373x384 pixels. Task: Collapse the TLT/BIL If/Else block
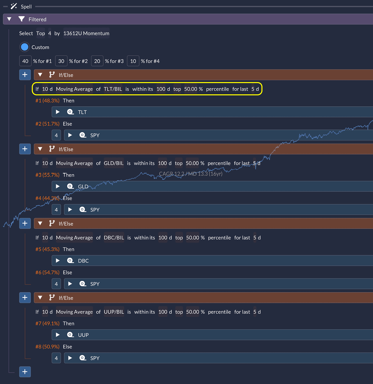(x=40, y=75)
